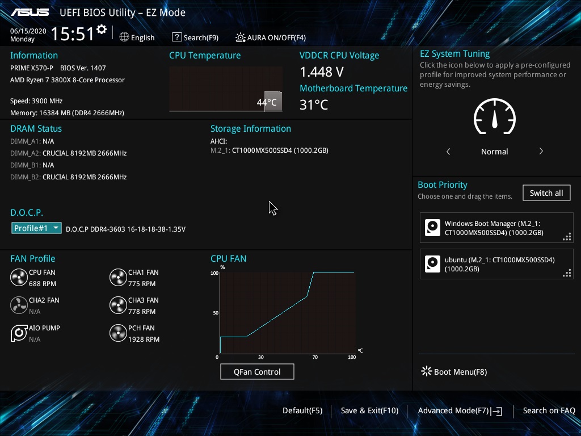Open clock settings gear icon
This screenshot has width=581, height=436.
coord(102,30)
